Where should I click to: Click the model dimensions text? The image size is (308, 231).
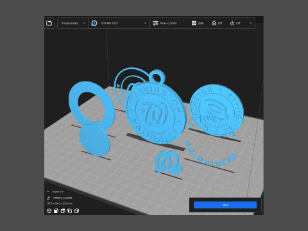(60, 203)
